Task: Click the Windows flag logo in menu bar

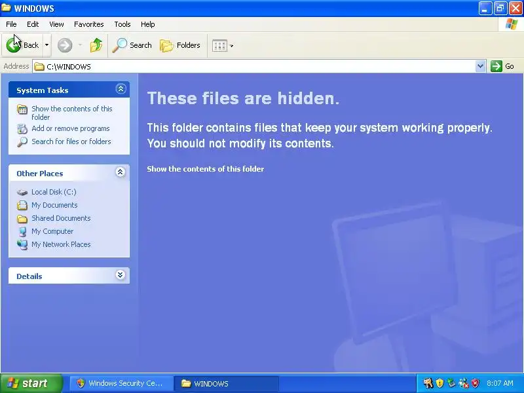Action: (512, 24)
